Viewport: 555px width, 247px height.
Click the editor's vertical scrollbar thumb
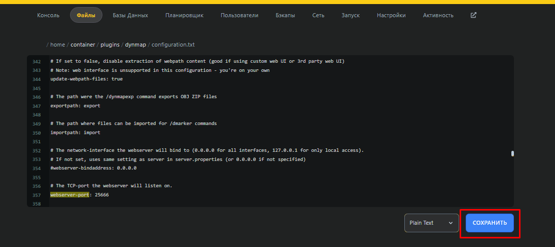click(x=512, y=154)
